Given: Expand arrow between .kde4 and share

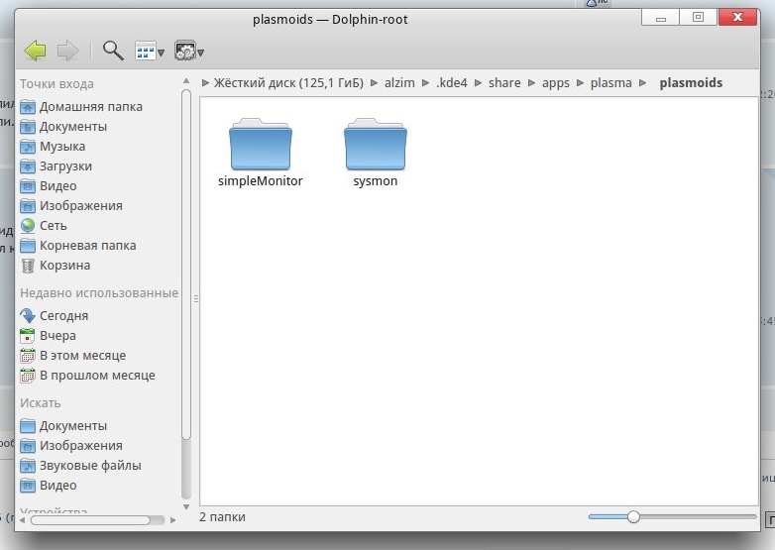Looking at the screenshot, I should click(x=478, y=82).
